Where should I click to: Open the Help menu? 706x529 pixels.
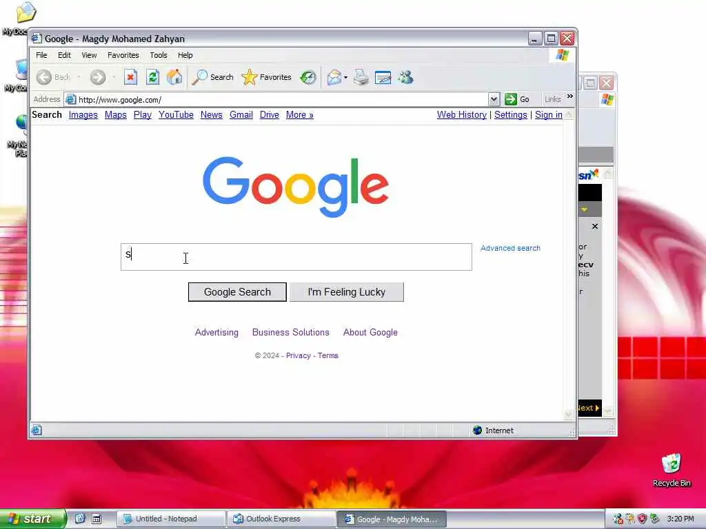[x=185, y=55]
